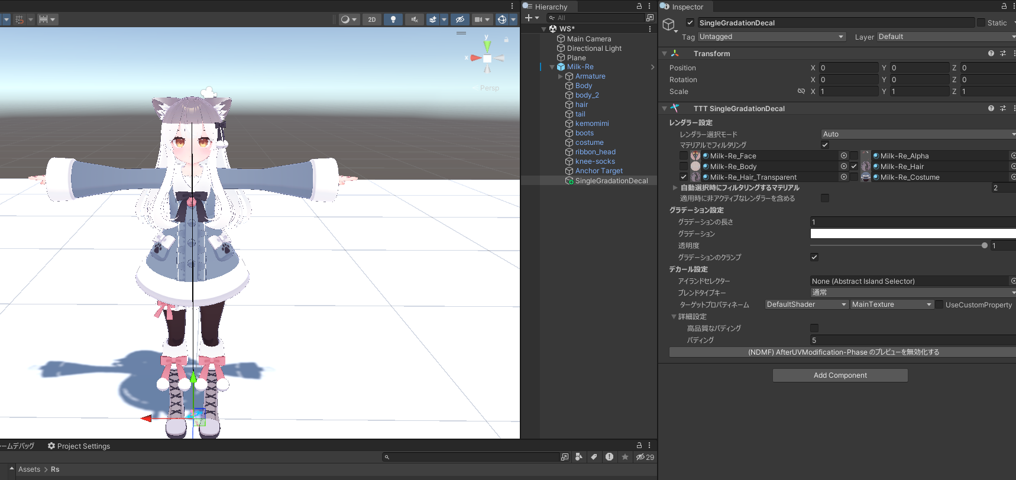Viewport: 1016px width, 480px height.
Task: Click the gradient color bar field
Action: coord(912,233)
